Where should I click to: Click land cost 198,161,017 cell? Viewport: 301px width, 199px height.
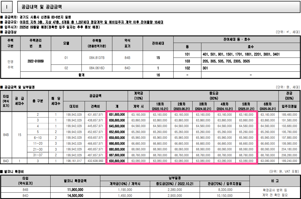(74, 161)
